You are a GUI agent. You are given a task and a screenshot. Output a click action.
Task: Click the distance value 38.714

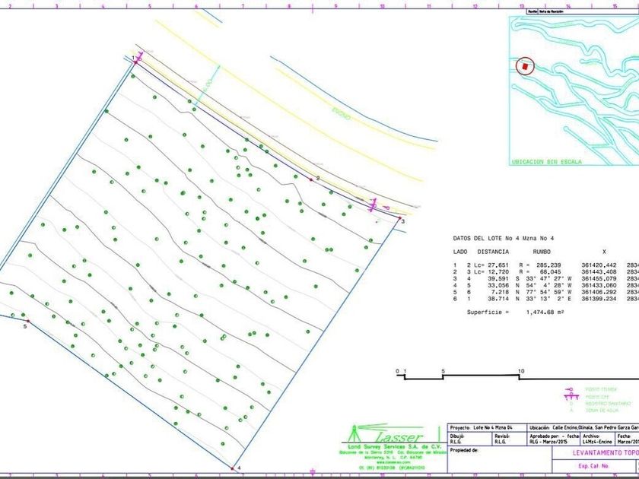498,299
